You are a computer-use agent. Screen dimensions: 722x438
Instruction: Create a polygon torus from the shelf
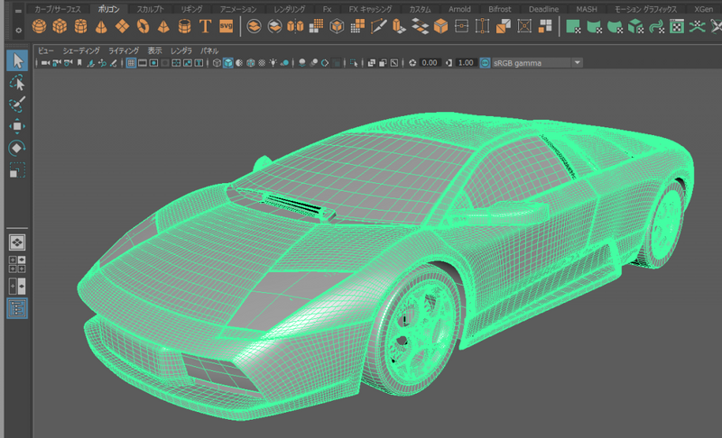tap(143, 27)
